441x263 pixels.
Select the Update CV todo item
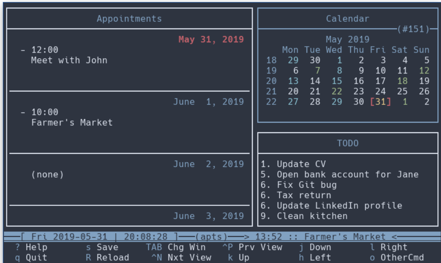tap(301, 164)
